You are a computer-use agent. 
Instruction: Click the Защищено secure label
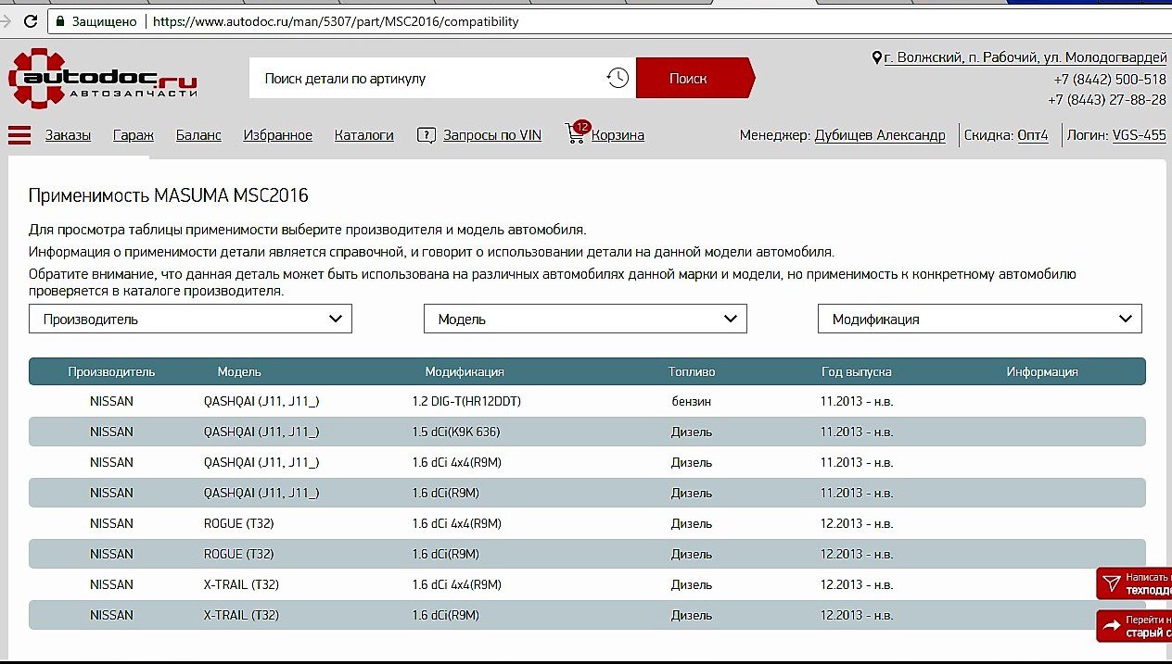click(104, 20)
